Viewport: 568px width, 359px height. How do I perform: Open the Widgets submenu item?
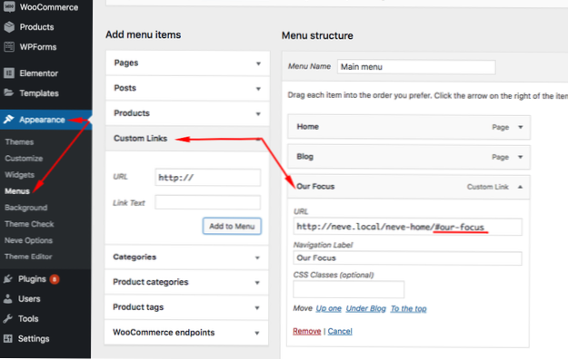click(x=20, y=175)
